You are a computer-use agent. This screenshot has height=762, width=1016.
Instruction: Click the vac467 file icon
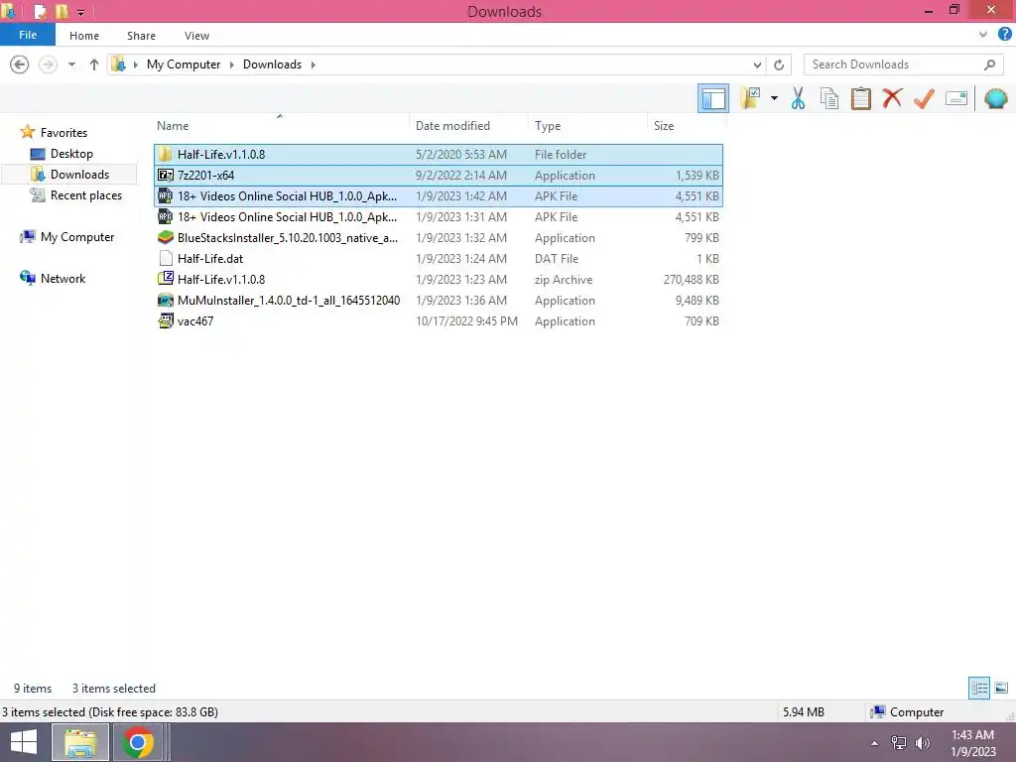166,320
